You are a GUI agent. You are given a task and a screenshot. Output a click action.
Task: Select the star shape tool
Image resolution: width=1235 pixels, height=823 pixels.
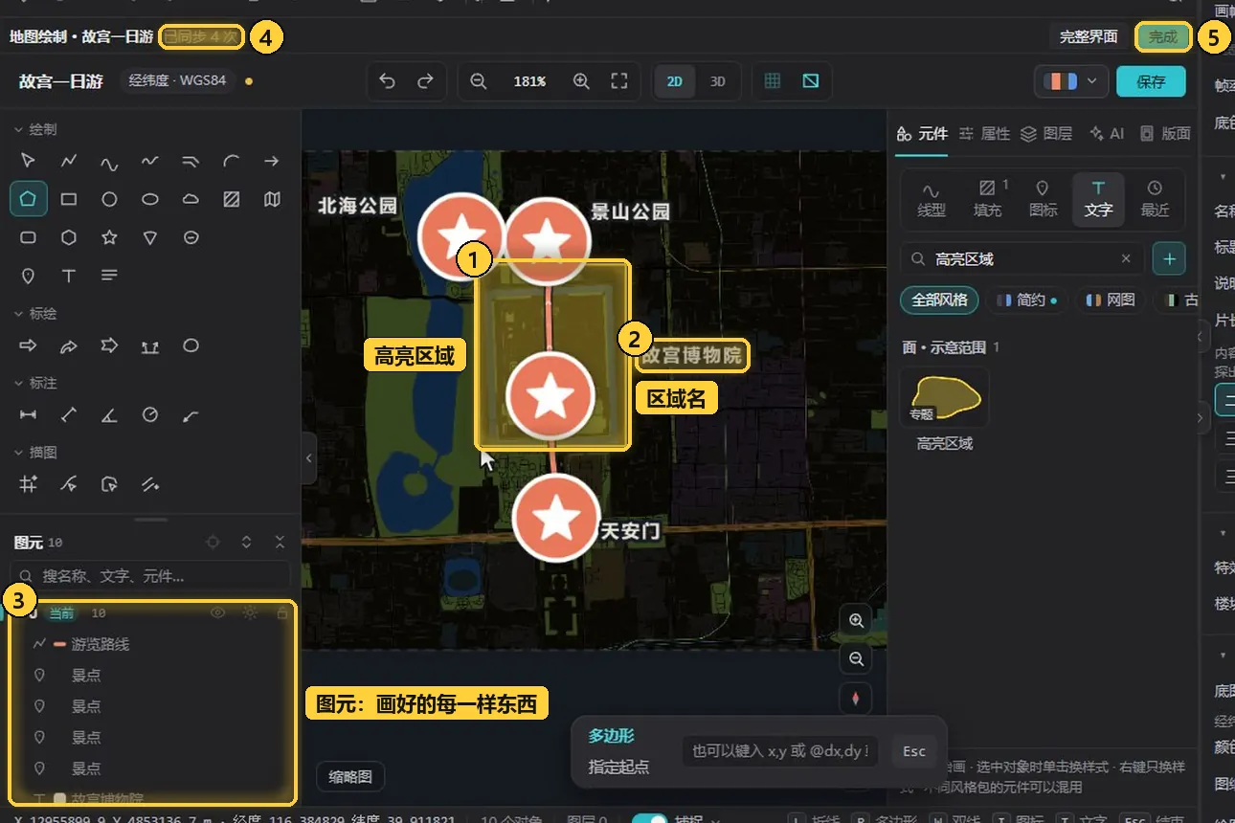click(x=109, y=237)
